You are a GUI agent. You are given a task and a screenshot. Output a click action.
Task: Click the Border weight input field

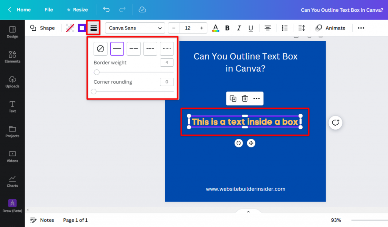pyautogui.click(x=167, y=62)
